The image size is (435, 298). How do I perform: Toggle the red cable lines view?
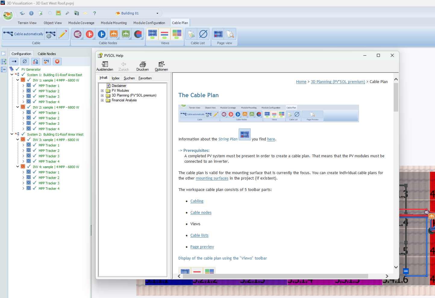tap(164, 34)
